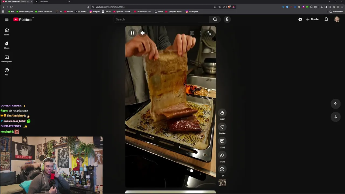The image size is (345, 194).
Task: Expand the All Bookmarks folder
Action: 336,12
